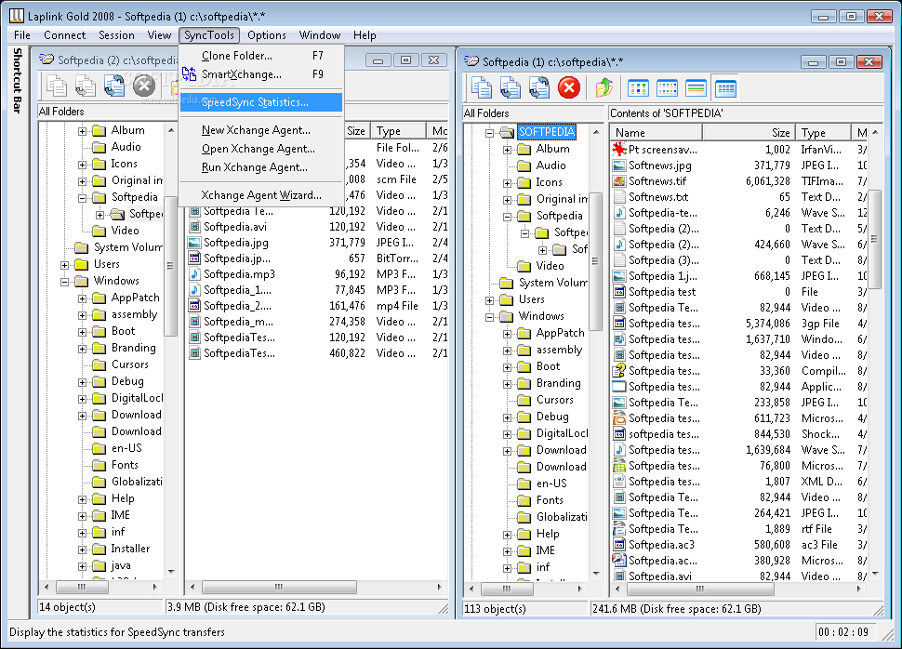The image size is (902, 649).
Task: Select SOFTPEDIA folder in Softpedia (1) tree
Action: 547,132
